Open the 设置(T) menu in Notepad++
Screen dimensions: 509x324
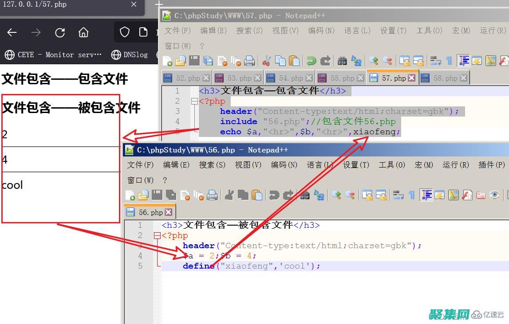click(x=394, y=31)
